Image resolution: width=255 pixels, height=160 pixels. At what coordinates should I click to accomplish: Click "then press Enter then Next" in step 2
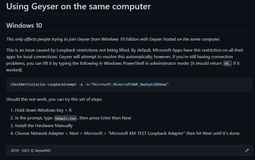pos(106,118)
